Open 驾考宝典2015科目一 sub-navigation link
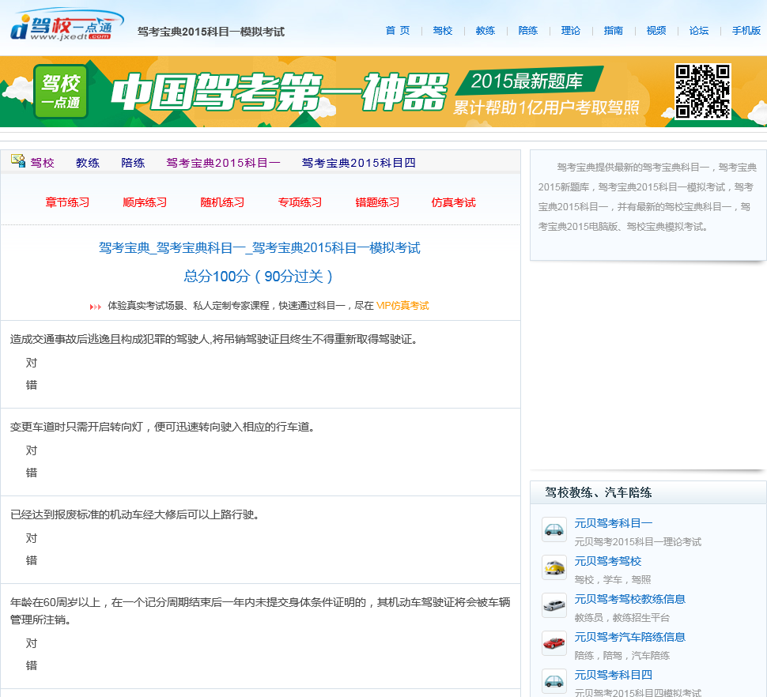The height and width of the screenshot is (697, 767). 223,163
